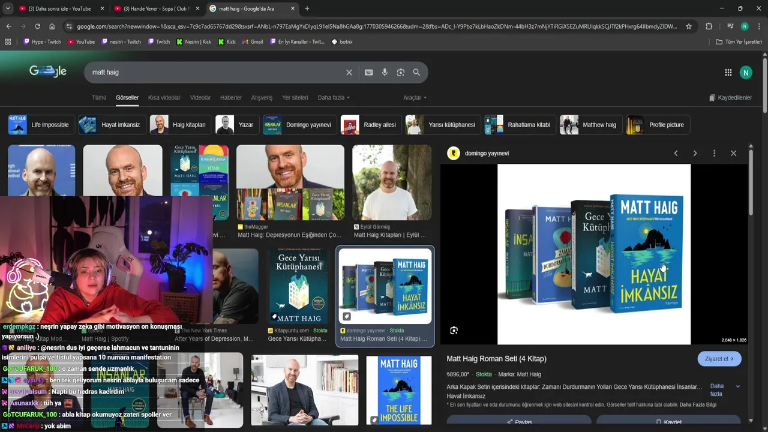Open media controls toolbar icon
Image resolution: width=768 pixels, height=432 pixels.
point(730,26)
